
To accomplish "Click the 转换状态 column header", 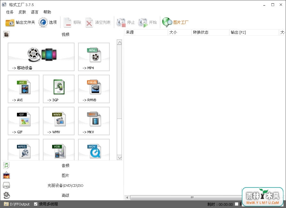I will (x=211, y=32).
